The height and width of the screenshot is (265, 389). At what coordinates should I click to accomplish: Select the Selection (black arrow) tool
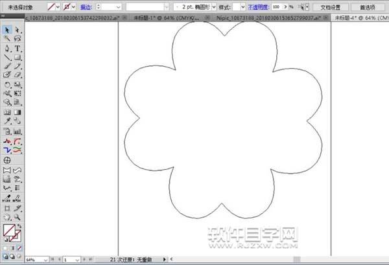7,30
